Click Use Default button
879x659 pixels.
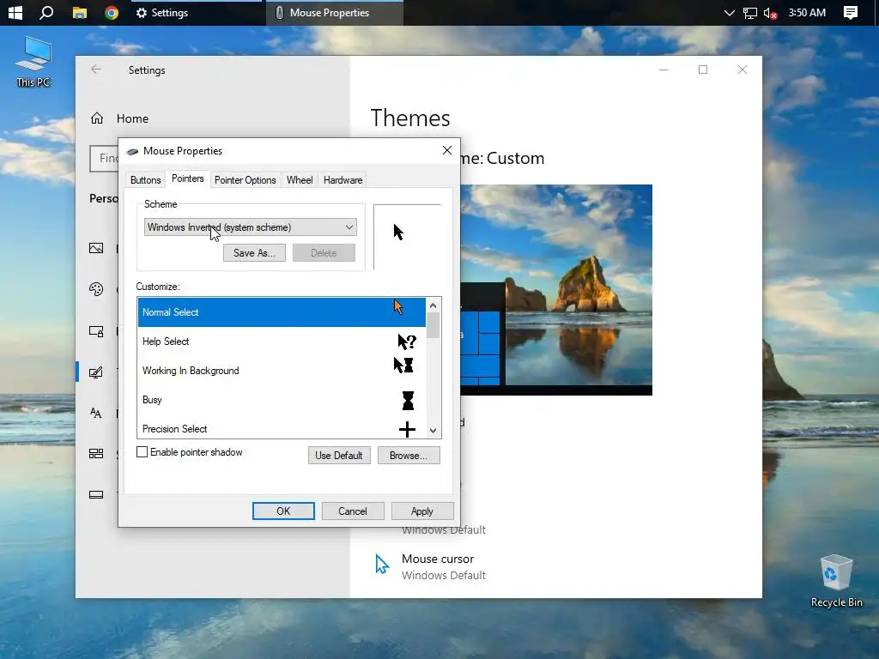(x=339, y=455)
